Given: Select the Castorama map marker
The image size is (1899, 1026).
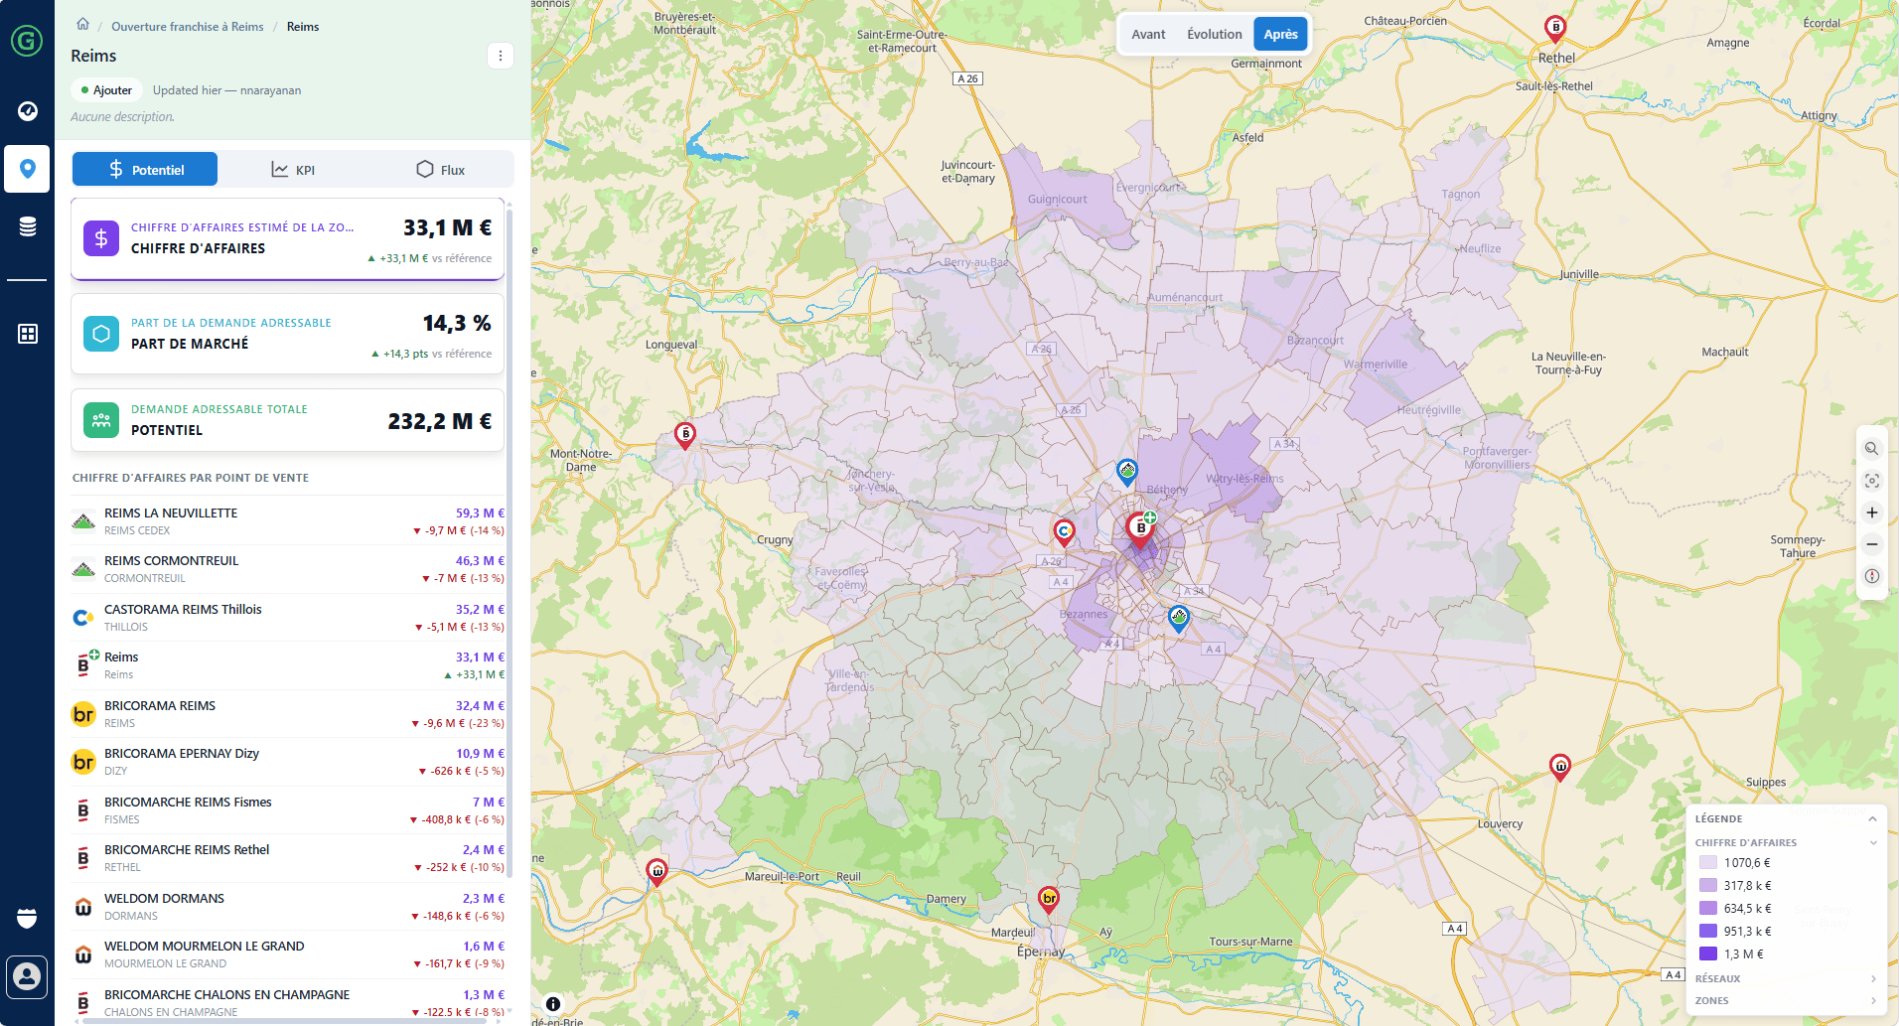Looking at the screenshot, I should 1064,533.
